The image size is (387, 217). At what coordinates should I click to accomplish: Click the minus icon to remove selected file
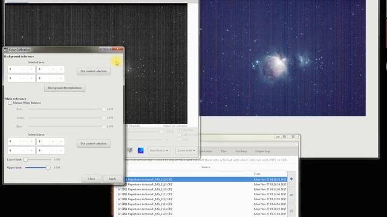pyautogui.click(x=291, y=195)
